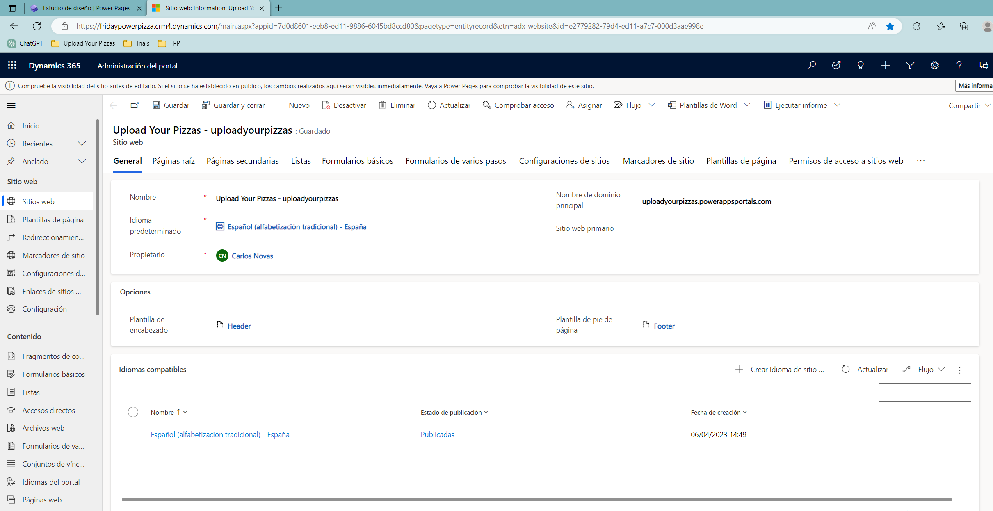Open the browser collections icon
Image resolution: width=993 pixels, height=511 pixels.
point(964,26)
